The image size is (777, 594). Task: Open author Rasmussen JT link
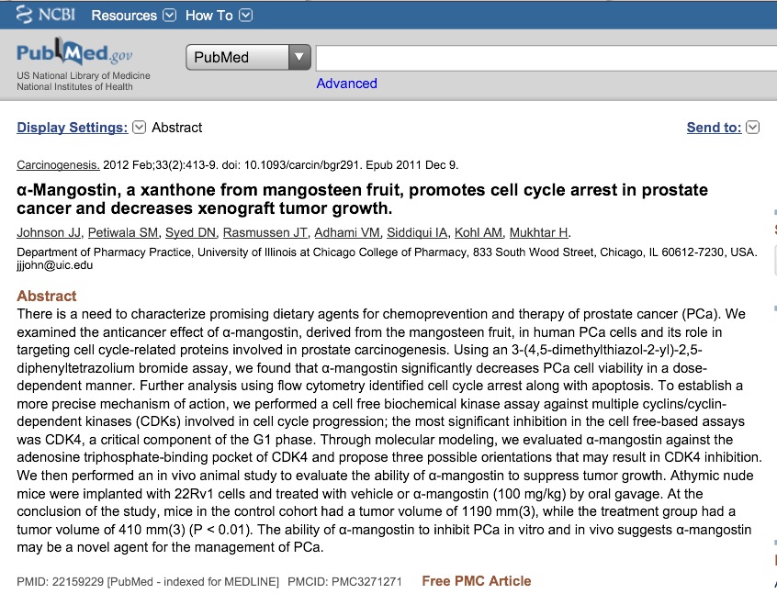click(x=265, y=232)
